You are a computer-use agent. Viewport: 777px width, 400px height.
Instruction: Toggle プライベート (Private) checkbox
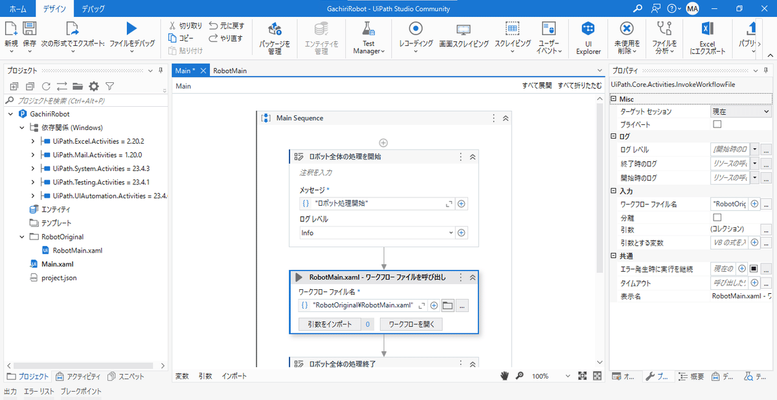click(717, 124)
